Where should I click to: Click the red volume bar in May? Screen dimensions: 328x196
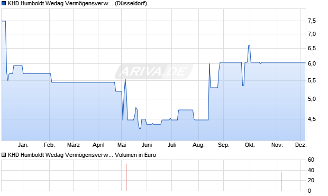126,178
